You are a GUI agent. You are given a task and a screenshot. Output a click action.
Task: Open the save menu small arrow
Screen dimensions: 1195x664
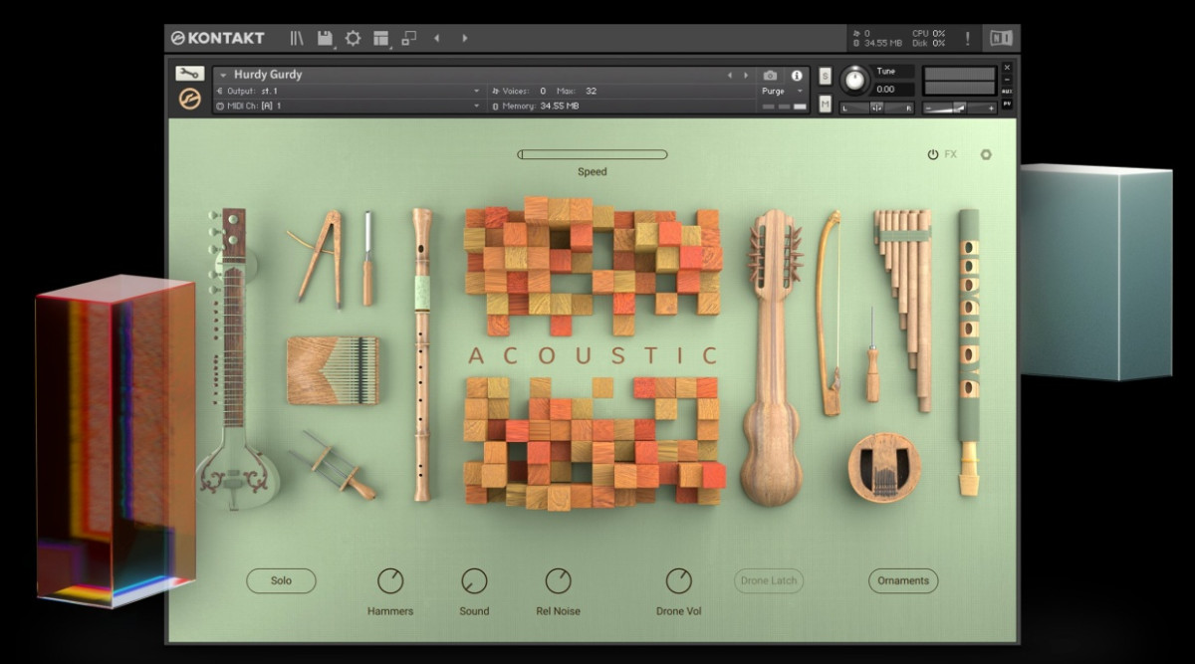click(x=334, y=46)
